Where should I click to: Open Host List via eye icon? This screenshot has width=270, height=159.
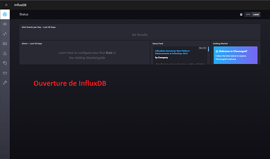point(5,24)
